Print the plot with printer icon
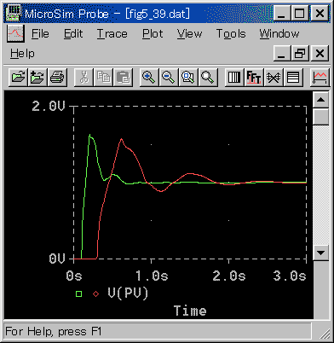Screen dimensions: 334x343 (x=57, y=77)
